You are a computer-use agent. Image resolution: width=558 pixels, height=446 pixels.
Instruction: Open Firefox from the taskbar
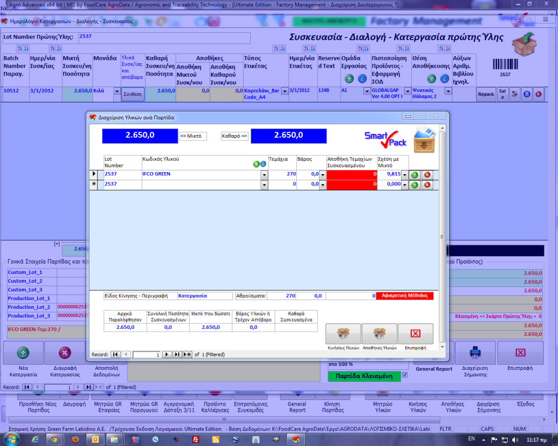tap(75, 439)
